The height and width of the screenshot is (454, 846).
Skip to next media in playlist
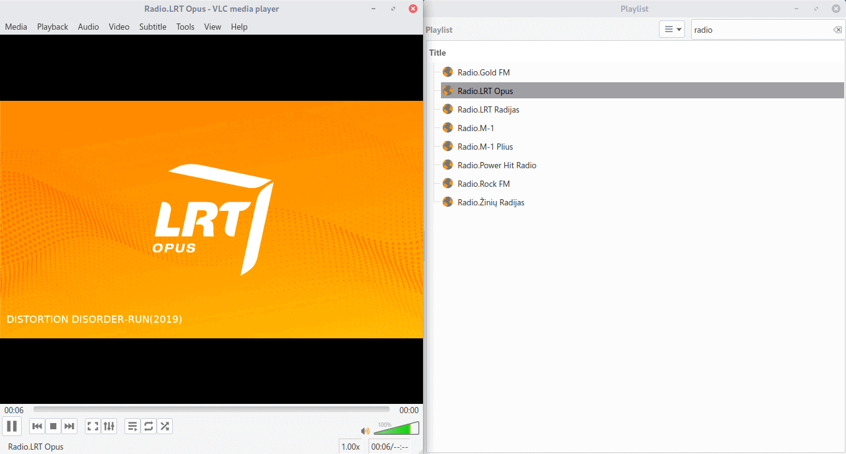point(69,426)
